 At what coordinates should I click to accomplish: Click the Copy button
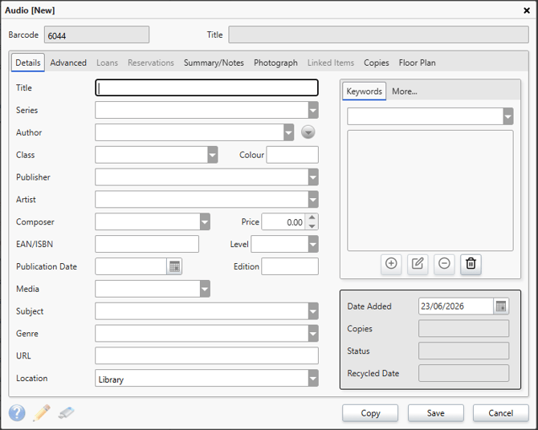coord(370,413)
